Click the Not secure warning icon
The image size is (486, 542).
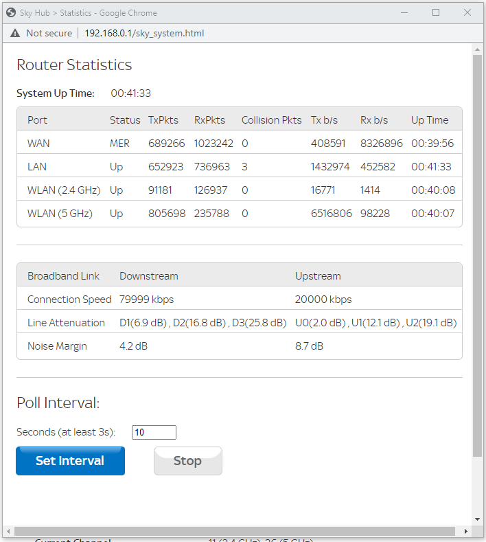tap(14, 33)
